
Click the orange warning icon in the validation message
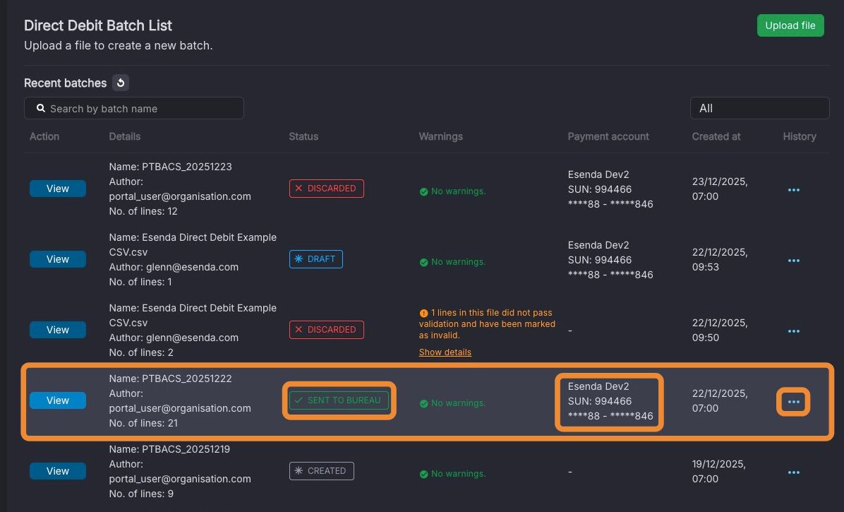point(423,314)
